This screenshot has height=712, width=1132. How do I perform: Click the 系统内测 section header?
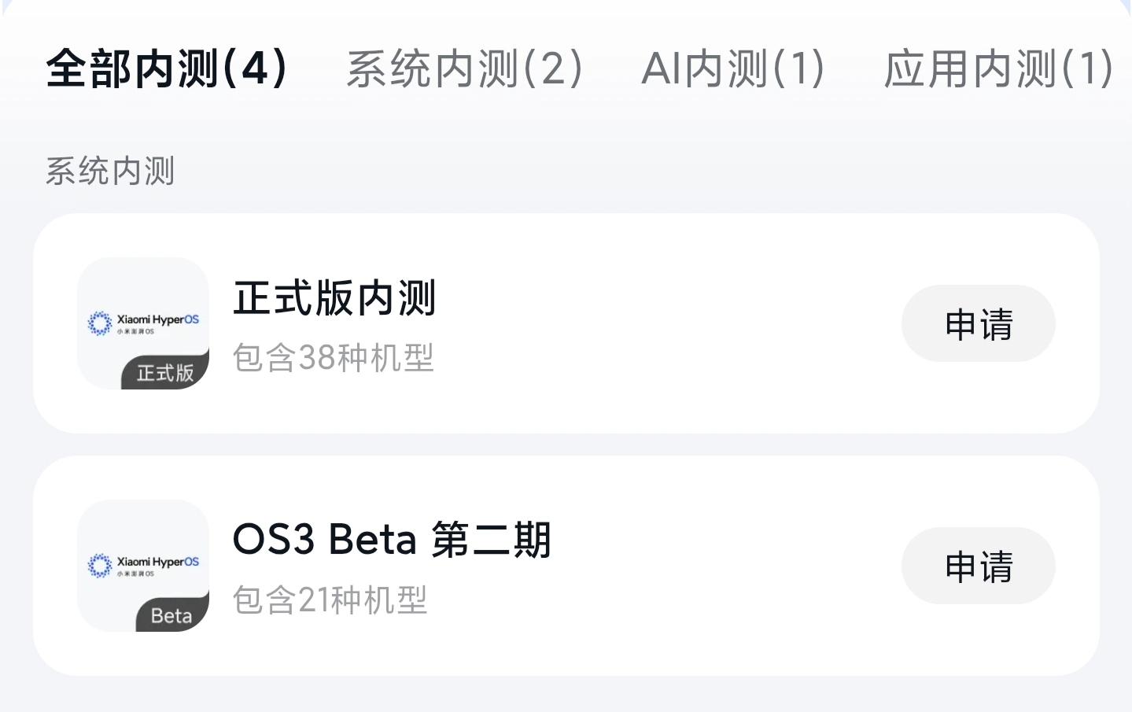(x=110, y=171)
